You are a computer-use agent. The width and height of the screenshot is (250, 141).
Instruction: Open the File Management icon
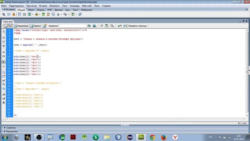click(x=89, y=26)
